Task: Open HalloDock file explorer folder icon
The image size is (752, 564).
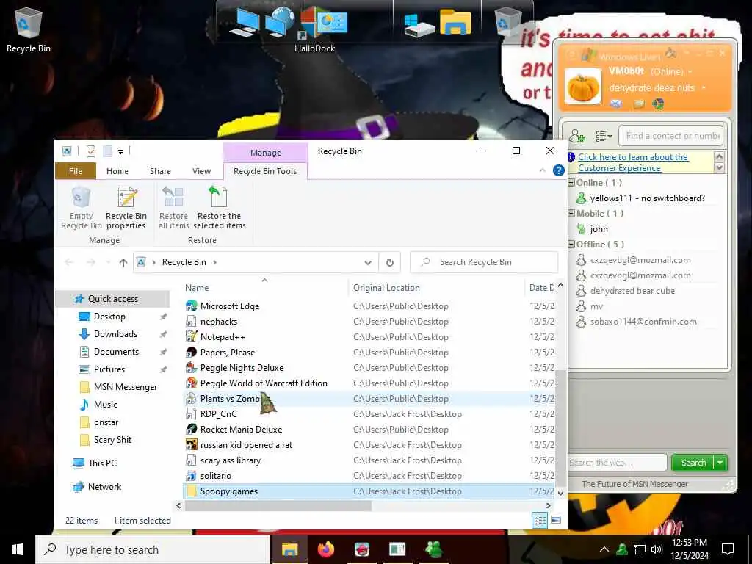Action: click(455, 22)
